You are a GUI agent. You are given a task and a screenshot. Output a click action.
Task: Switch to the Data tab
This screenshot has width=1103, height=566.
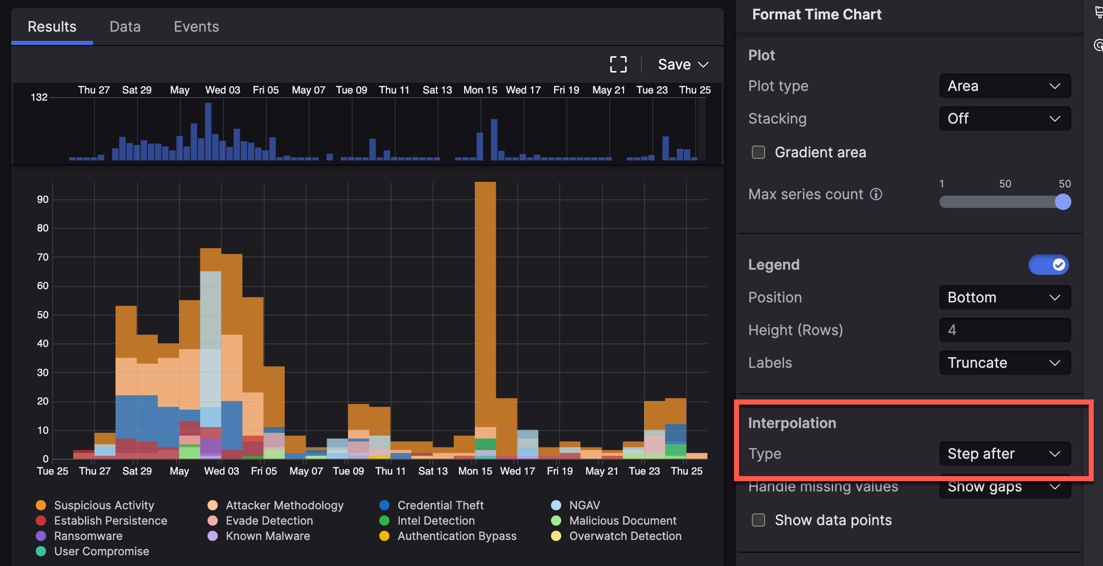click(125, 27)
